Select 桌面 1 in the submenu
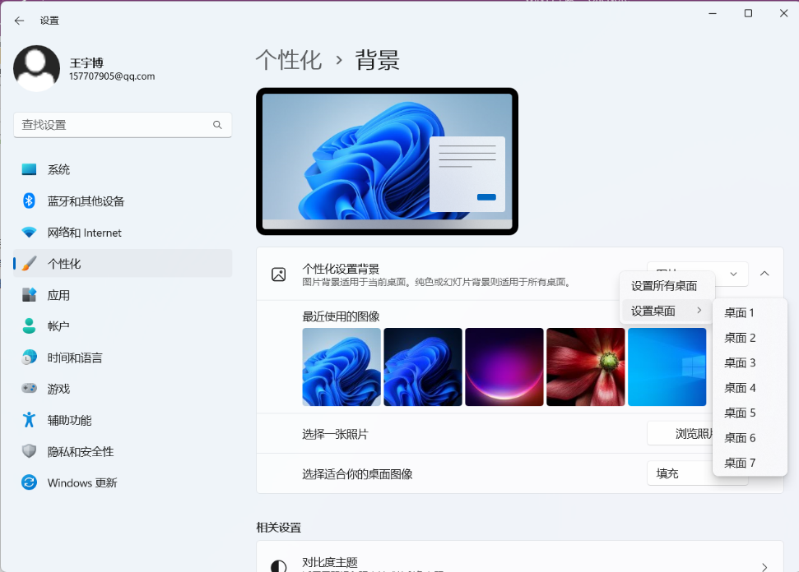 (x=750, y=312)
